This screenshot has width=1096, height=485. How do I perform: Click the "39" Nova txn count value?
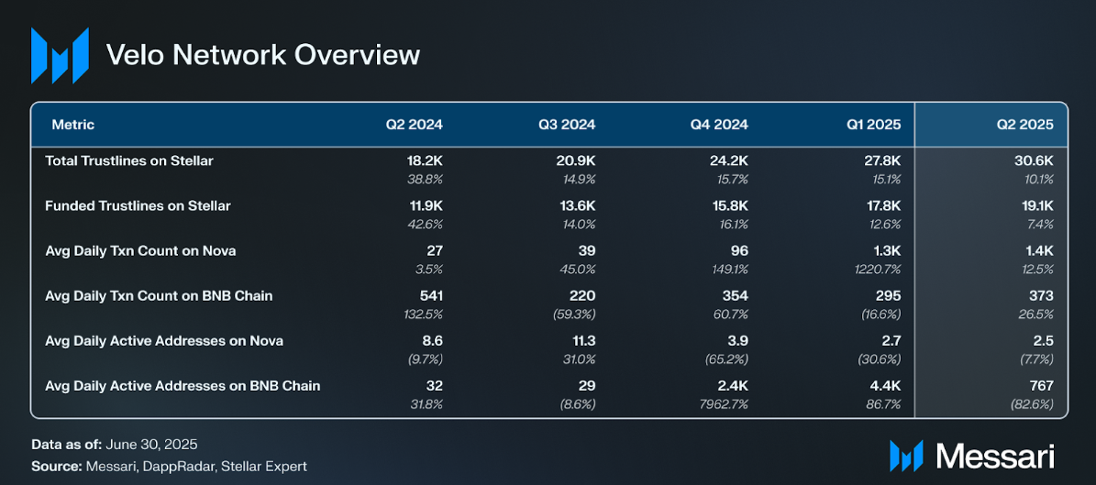click(x=588, y=251)
